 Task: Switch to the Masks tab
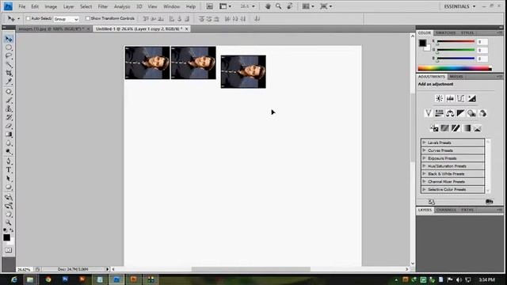[456, 77]
